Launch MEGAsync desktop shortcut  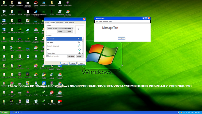tap(52, 93)
